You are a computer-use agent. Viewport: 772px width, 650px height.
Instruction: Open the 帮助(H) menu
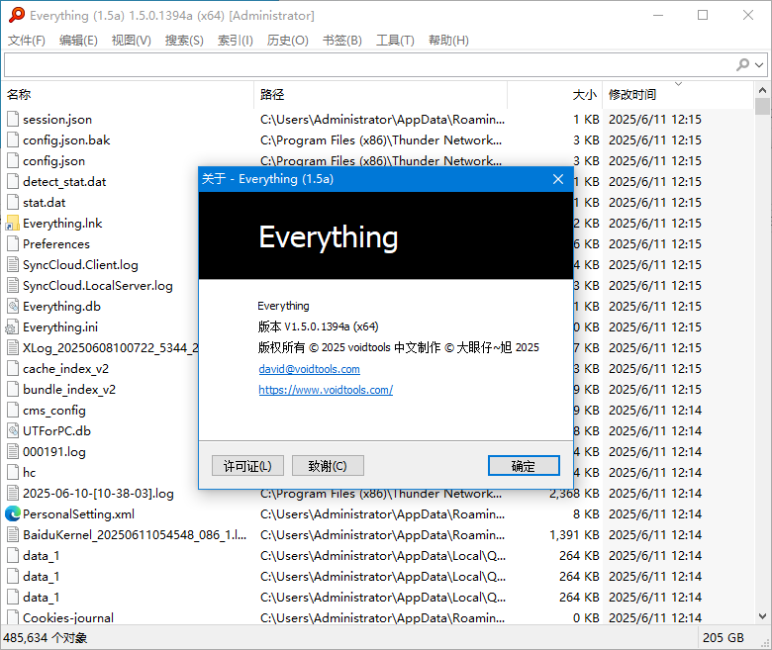[448, 41]
